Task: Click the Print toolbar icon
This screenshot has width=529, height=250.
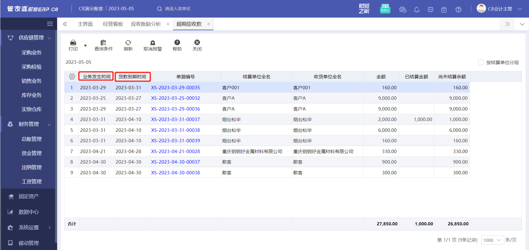Action: point(73,45)
